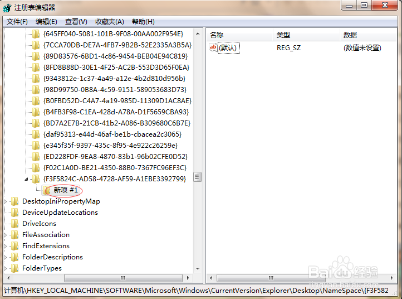Click tree pane scroll down arrow
The height and width of the screenshot is (299, 402).
pos(198,269)
